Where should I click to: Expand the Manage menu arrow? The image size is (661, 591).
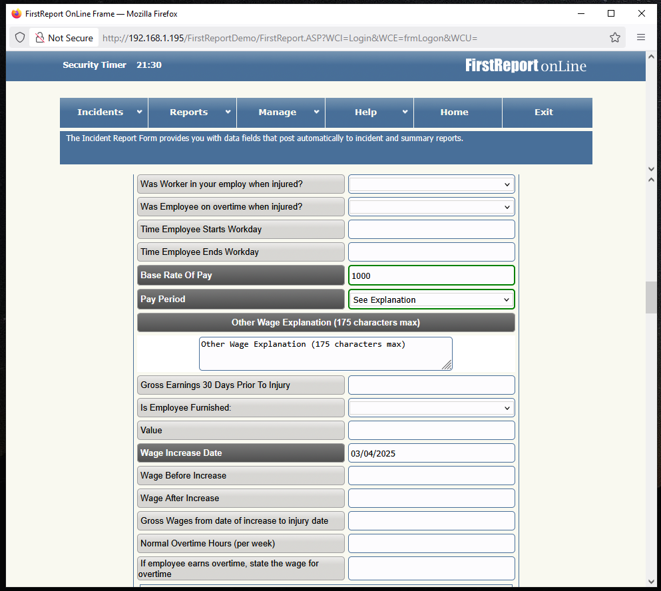(x=316, y=112)
